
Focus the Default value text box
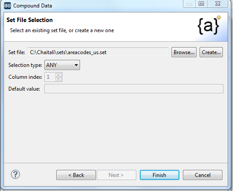(134, 89)
